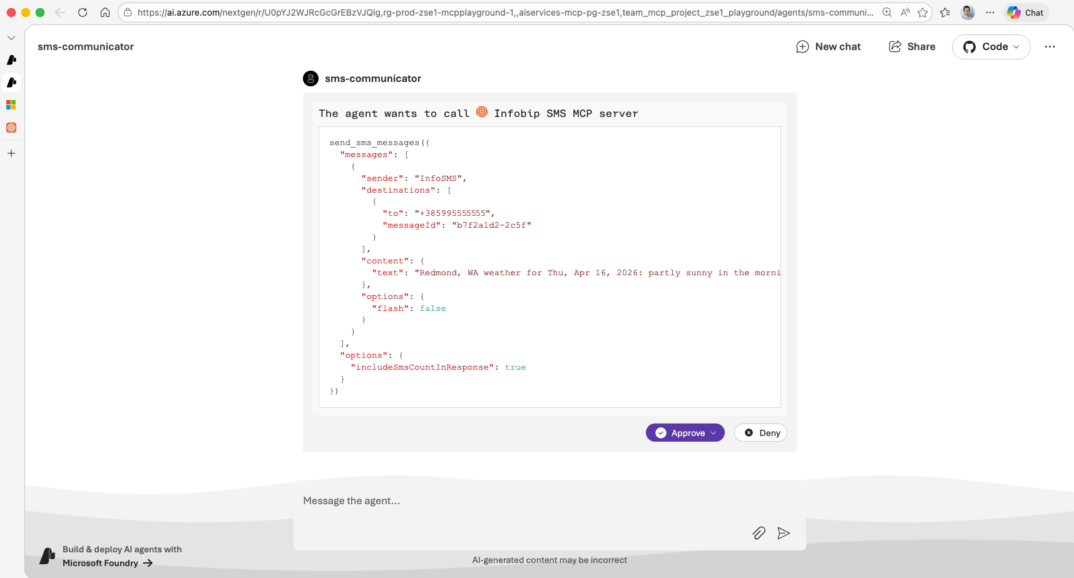Viewport: 1074px width, 578px height.
Task: Click the send_sms_messages function name
Action: click(x=374, y=143)
